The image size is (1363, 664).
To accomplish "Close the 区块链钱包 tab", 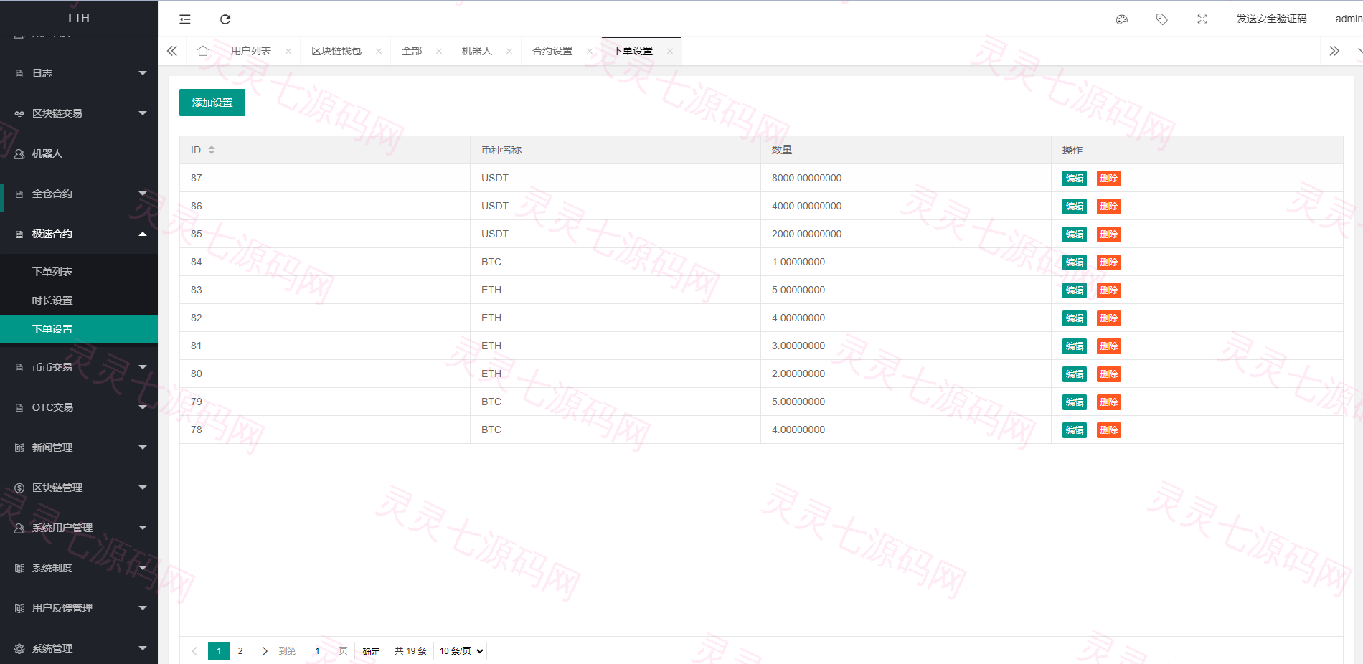I will [x=379, y=51].
